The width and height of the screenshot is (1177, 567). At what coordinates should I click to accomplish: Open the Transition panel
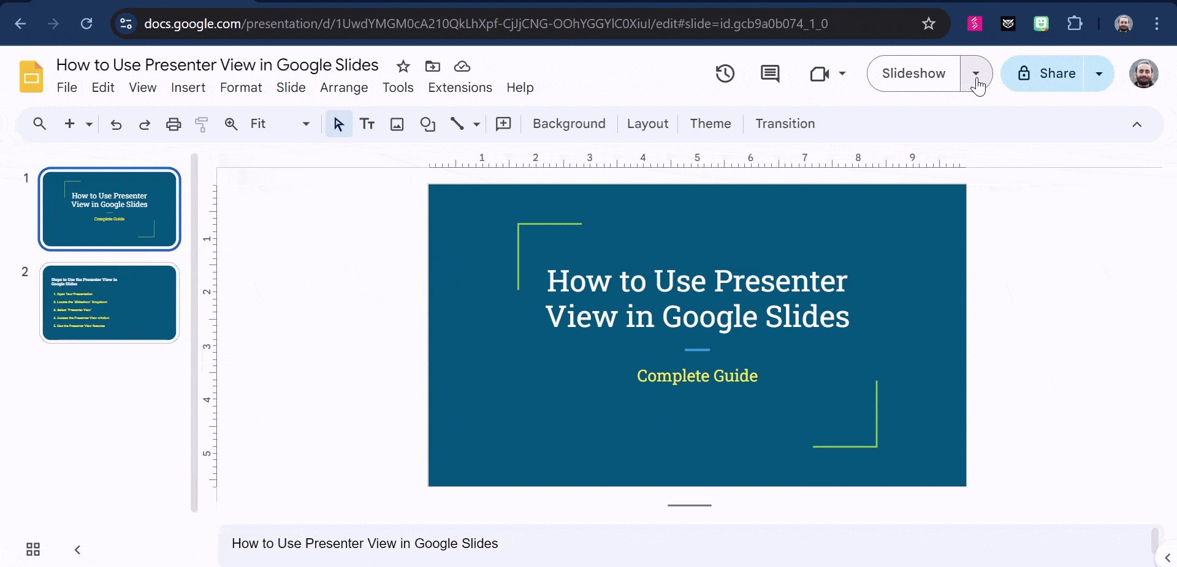[785, 124]
